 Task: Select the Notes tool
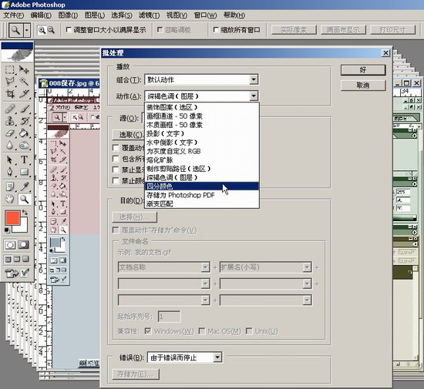click(x=10, y=186)
